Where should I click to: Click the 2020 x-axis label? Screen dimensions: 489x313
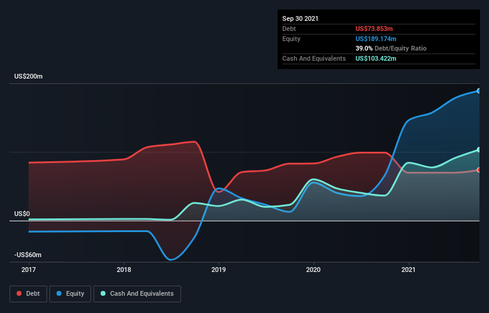pyautogui.click(x=313, y=270)
